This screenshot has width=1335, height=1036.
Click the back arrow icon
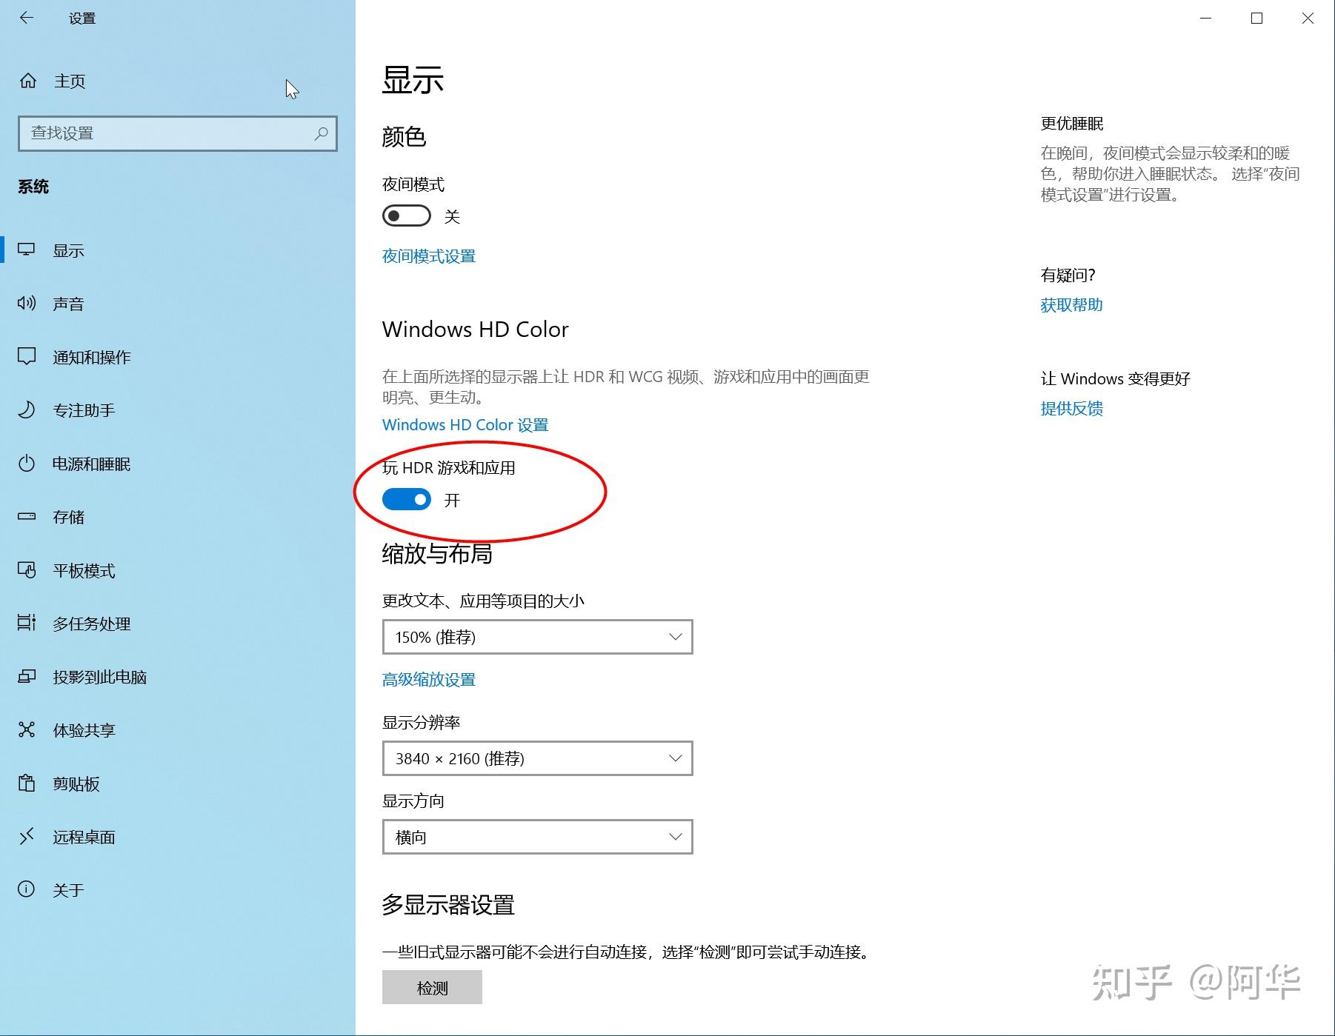point(27,18)
